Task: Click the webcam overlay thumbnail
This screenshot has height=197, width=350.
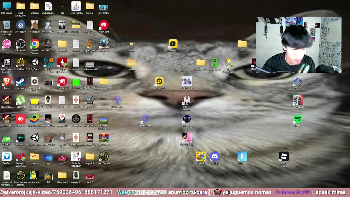Action: [x=299, y=45]
